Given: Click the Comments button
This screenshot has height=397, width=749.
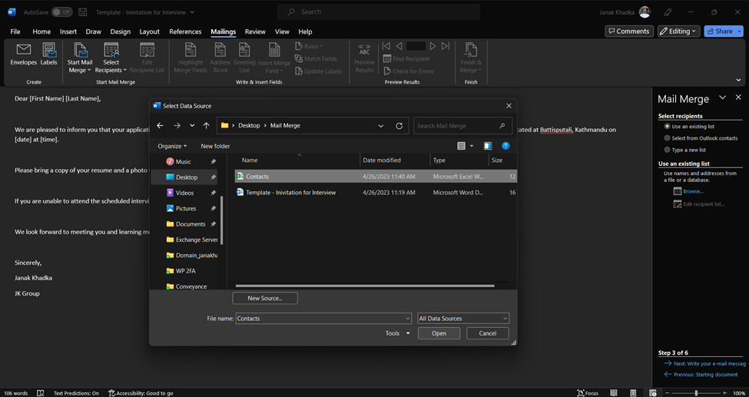Looking at the screenshot, I should tap(629, 31).
